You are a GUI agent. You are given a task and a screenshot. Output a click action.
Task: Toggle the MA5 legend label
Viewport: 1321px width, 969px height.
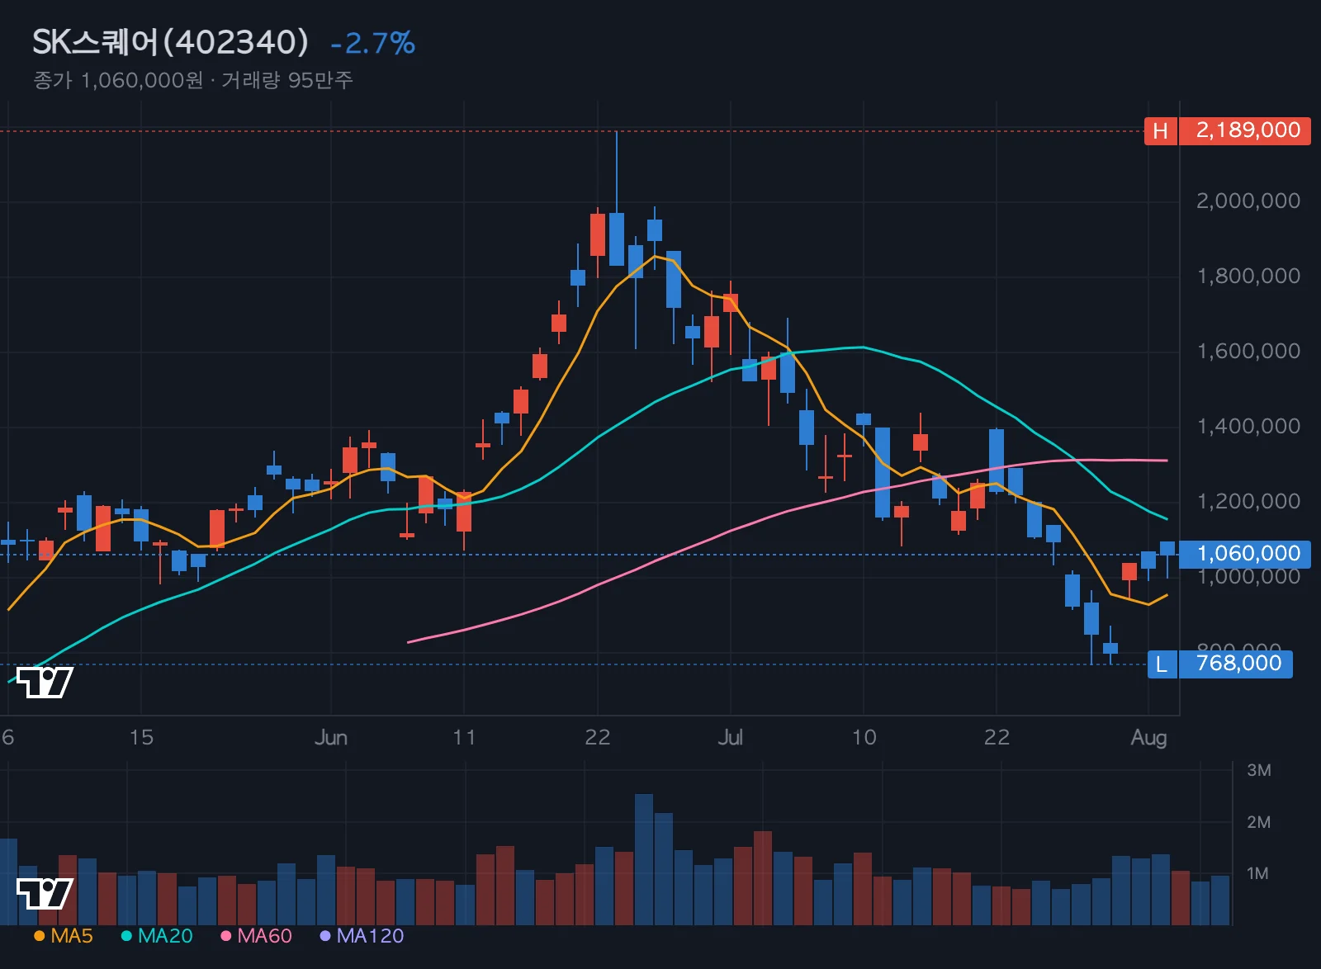point(72,936)
